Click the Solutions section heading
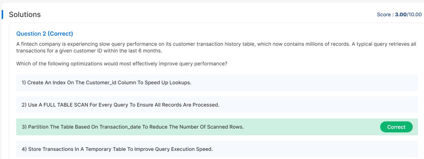The height and width of the screenshot is (159, 424). (x=25, y=14)
